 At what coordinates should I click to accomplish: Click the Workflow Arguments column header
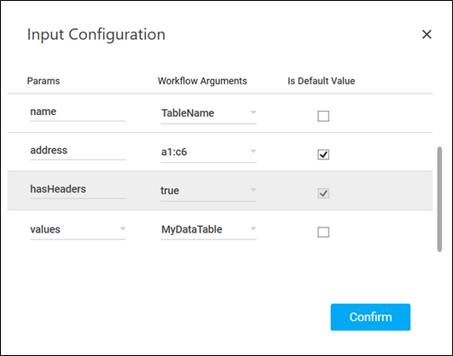coord(202,81)
